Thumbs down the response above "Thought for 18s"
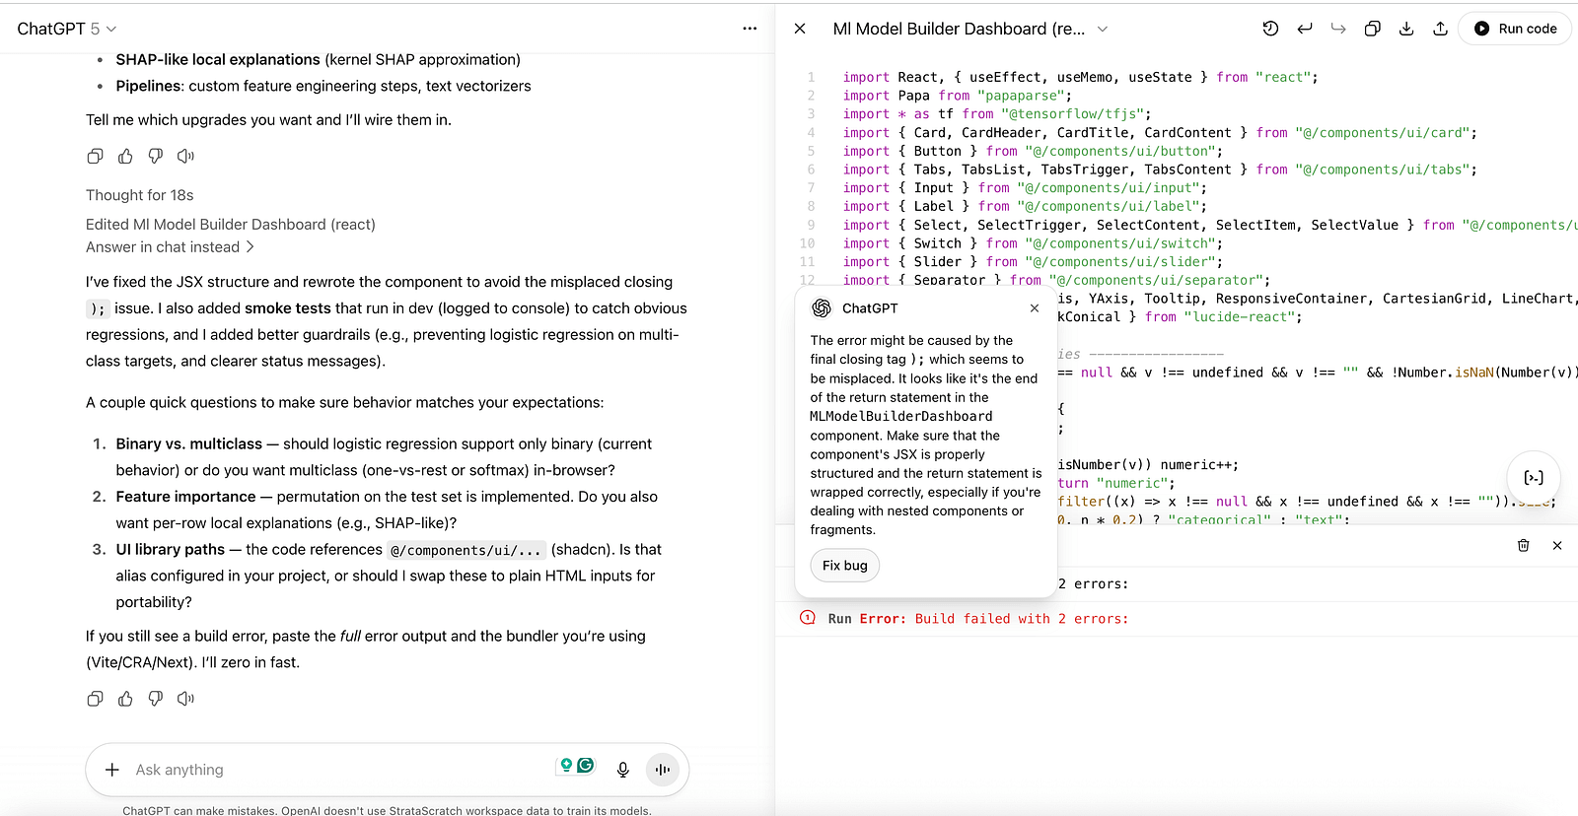Screen dimensions: 1578x816 click(155, 157)
